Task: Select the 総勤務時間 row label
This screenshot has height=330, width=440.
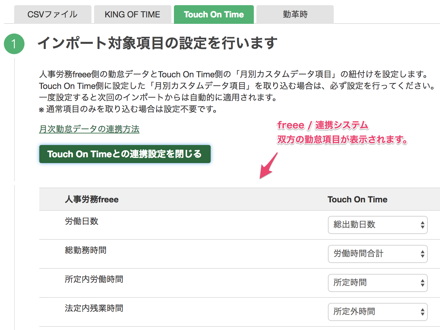Action: [x=85, y=250]
